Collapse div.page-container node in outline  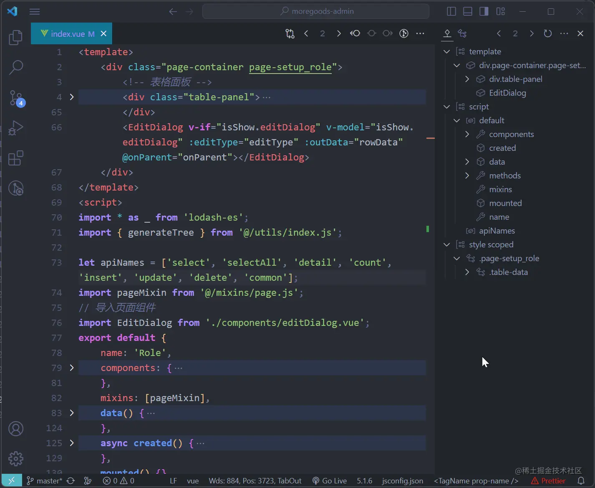tap(457, 65)
